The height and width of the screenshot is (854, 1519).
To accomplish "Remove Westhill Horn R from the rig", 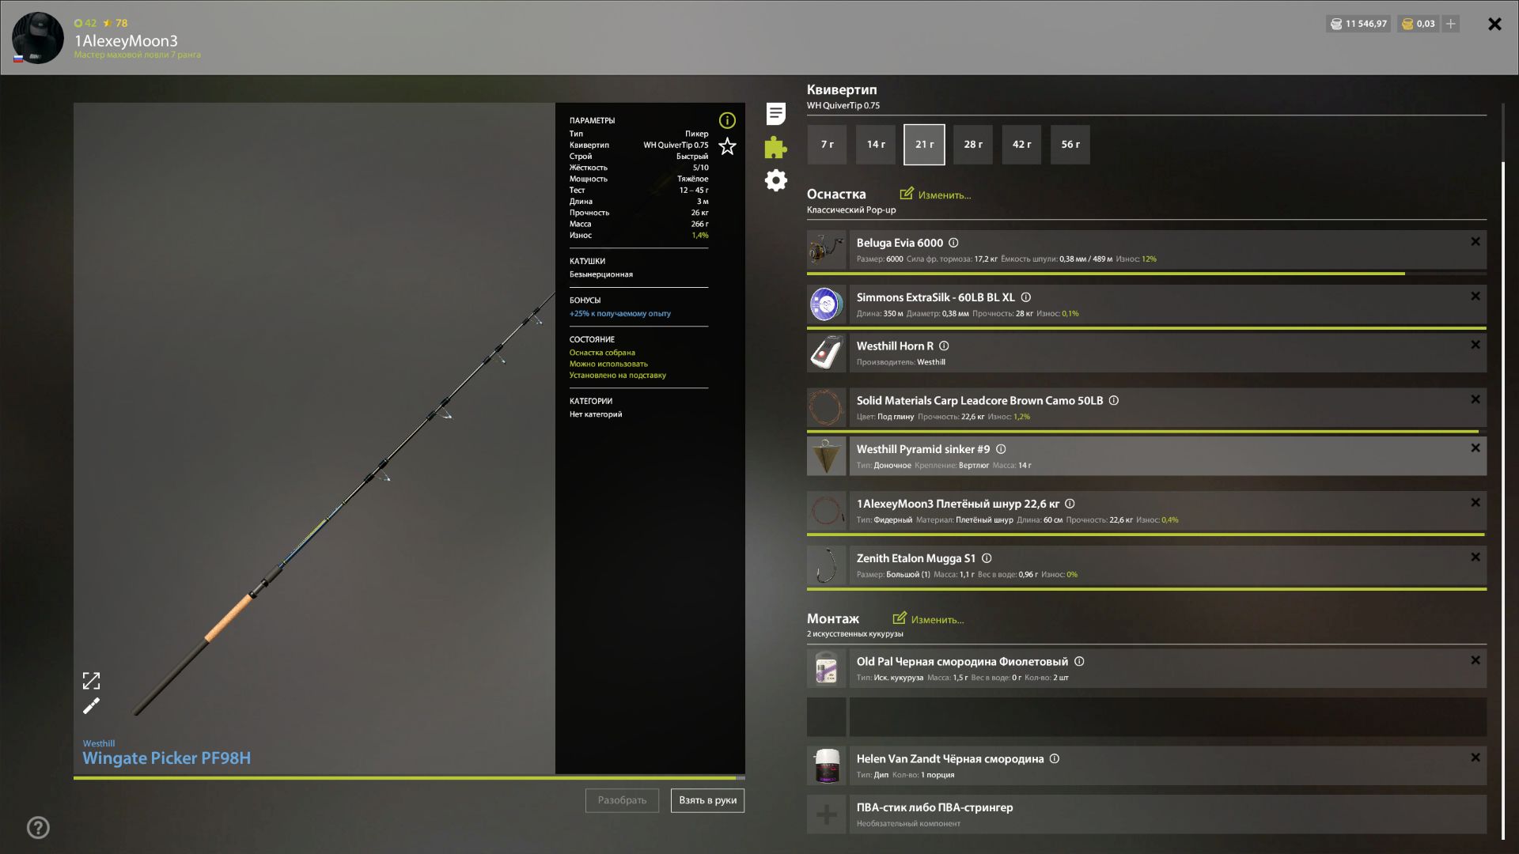I will click(x=1475, y=345).
